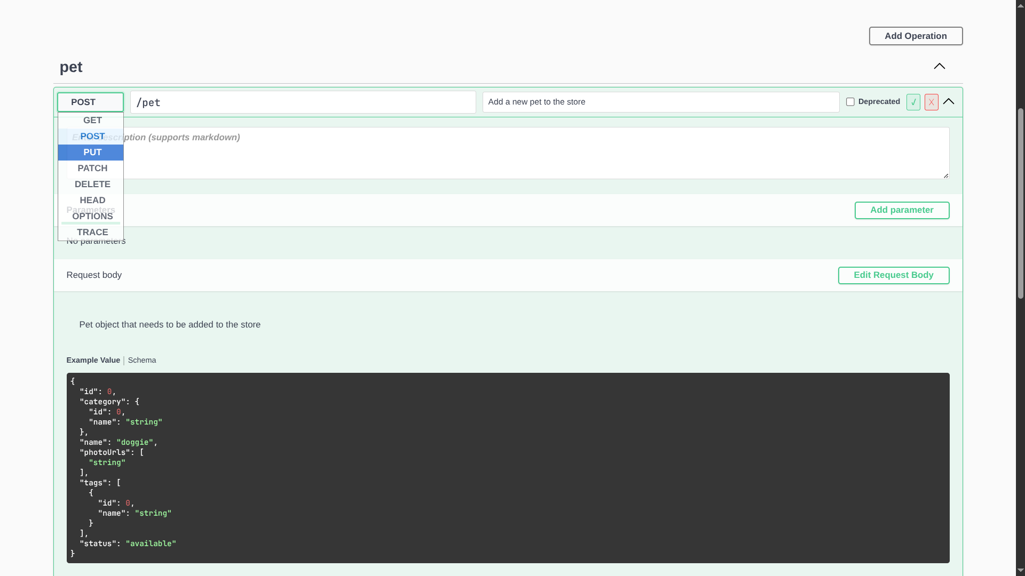Click the "available" status value in JSON
This screenshot has width=1025, height=576.
151,543
